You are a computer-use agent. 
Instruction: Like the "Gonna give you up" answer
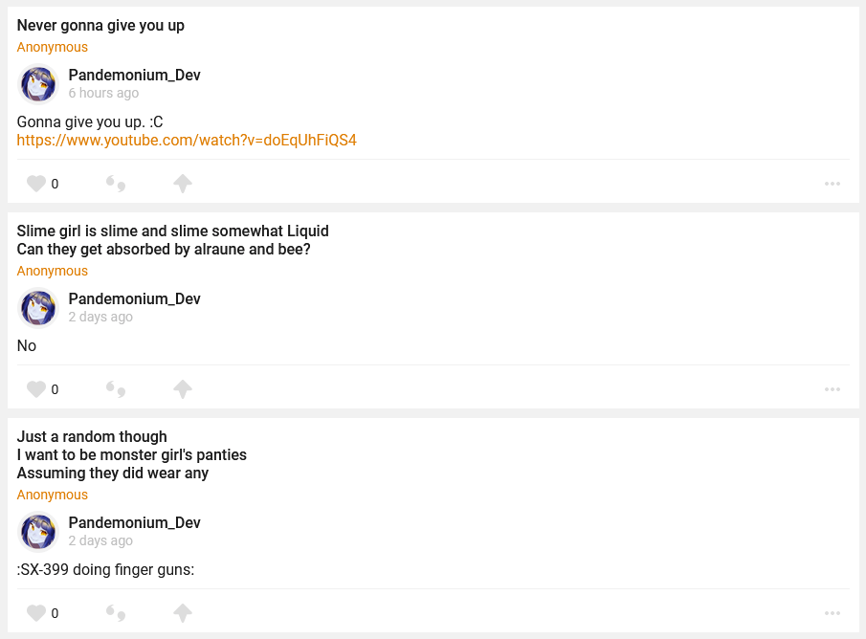click(x=36, y=184)
